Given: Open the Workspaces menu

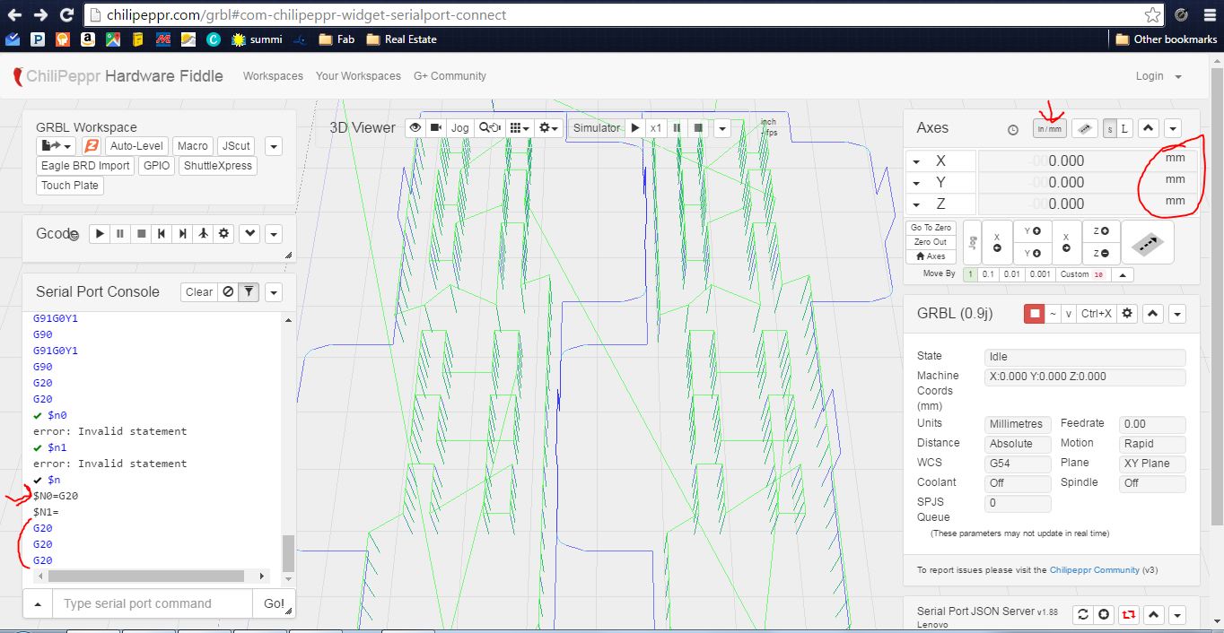Looking at the screenshot, I should [x=273, y=76].
